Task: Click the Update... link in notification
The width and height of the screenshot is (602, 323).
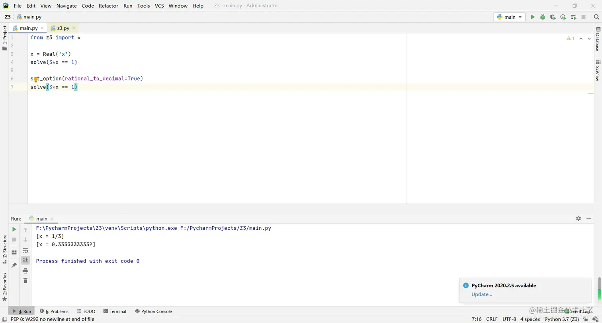Action: (x=482, y=294)
